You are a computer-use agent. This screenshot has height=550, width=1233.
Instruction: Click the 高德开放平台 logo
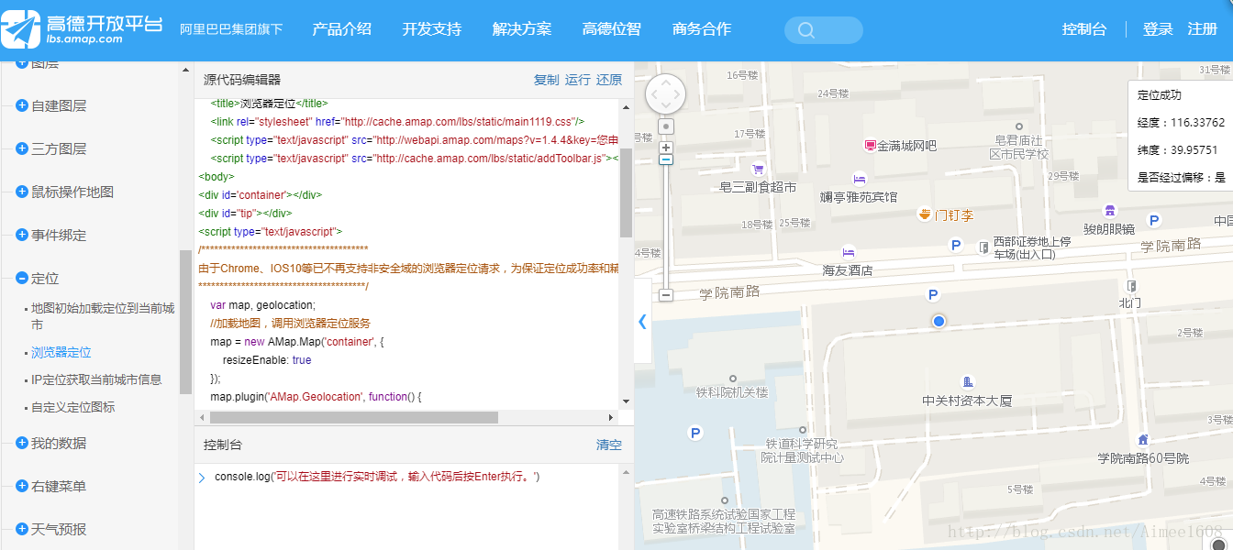click(x=83, y=29)
